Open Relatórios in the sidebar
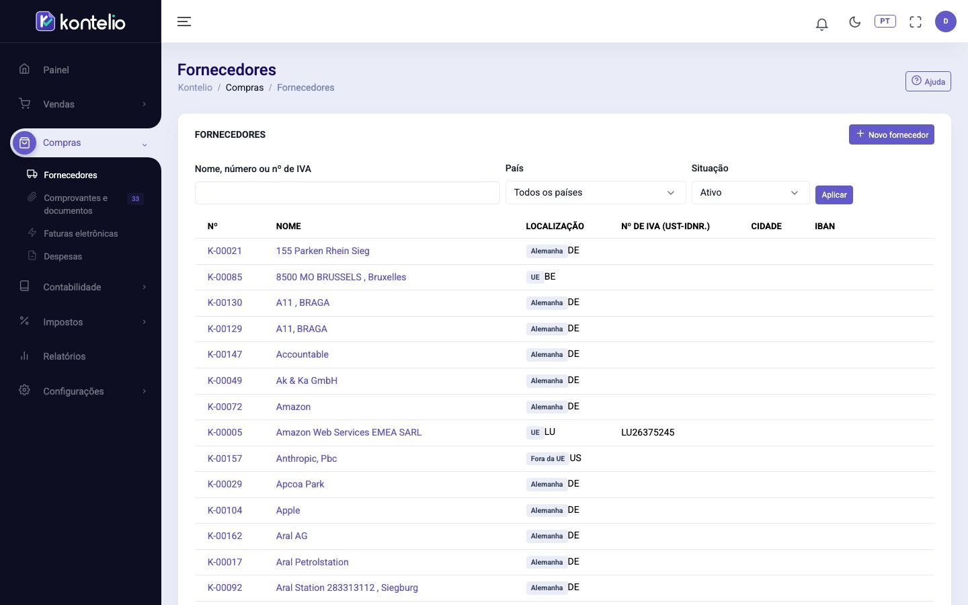This screenshot has width=968, height=605. [64, 356]
